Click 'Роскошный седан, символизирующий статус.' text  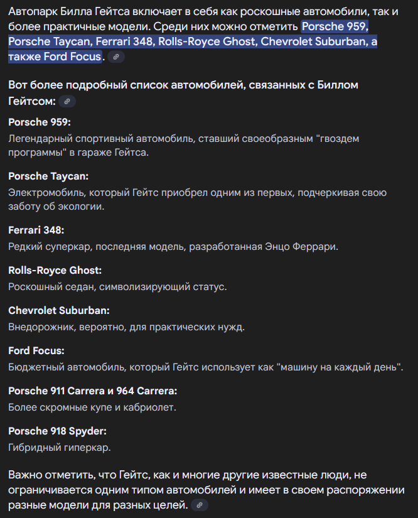point(117,287)
